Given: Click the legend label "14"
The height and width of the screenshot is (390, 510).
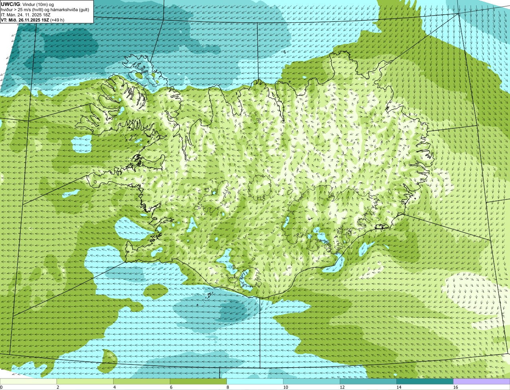Looking at the screenshot, I should [399, 387].
